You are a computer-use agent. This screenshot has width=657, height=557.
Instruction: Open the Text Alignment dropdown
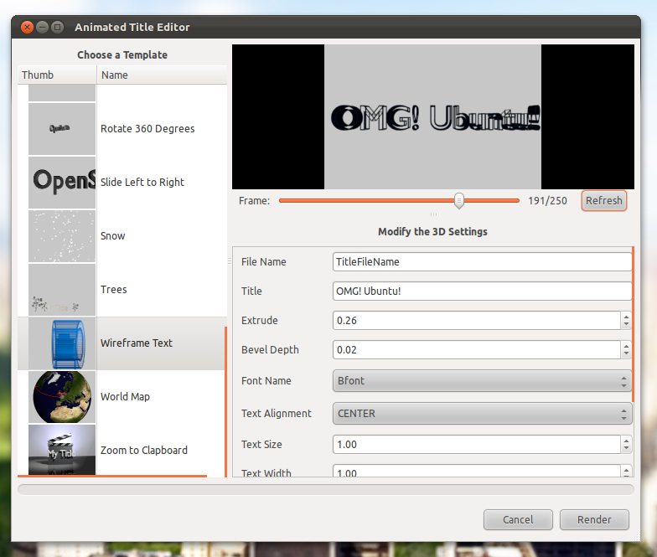tap(482, 414)
